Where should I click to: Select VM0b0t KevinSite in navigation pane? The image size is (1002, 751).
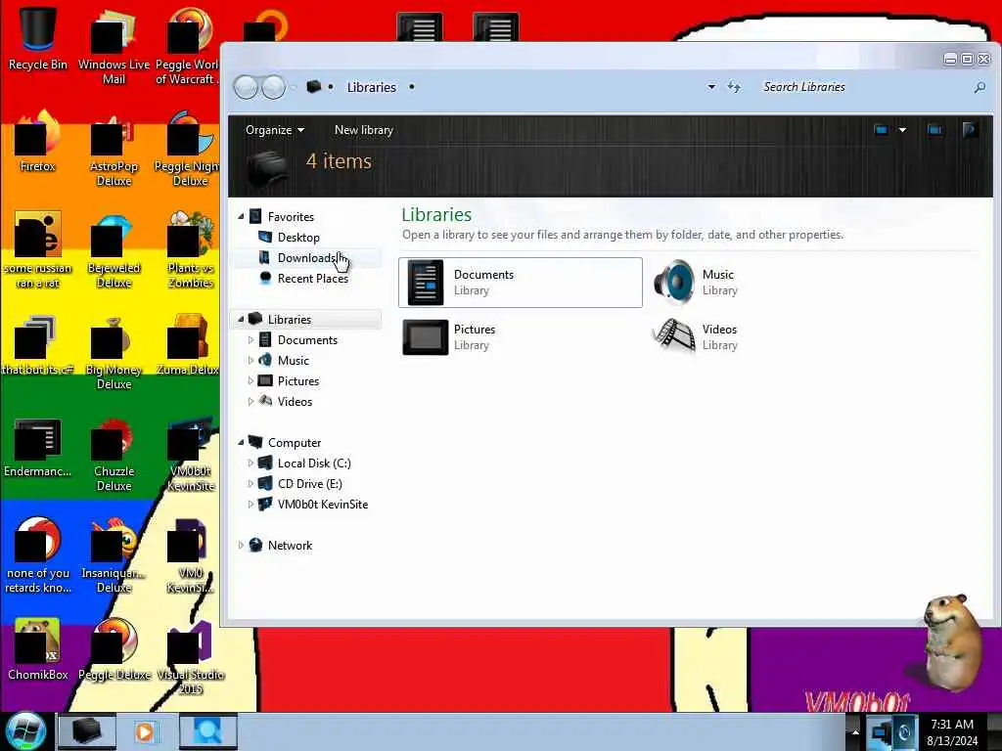(322, 504)
